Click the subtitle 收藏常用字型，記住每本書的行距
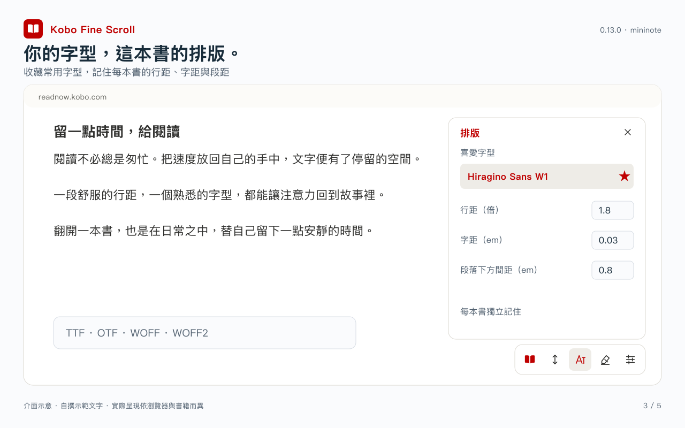The width and height of the screenshot is (685, 428). (126, 72)
